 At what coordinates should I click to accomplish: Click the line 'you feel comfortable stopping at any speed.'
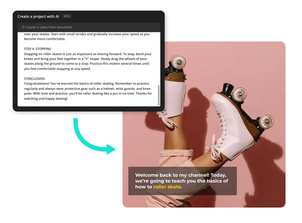[x=57, y=69]
